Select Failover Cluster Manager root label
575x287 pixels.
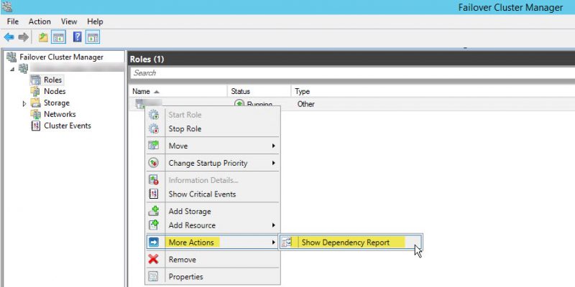[61, 57]
